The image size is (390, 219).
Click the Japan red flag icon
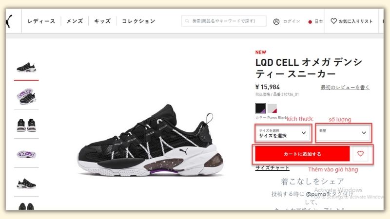coord(310,22)
